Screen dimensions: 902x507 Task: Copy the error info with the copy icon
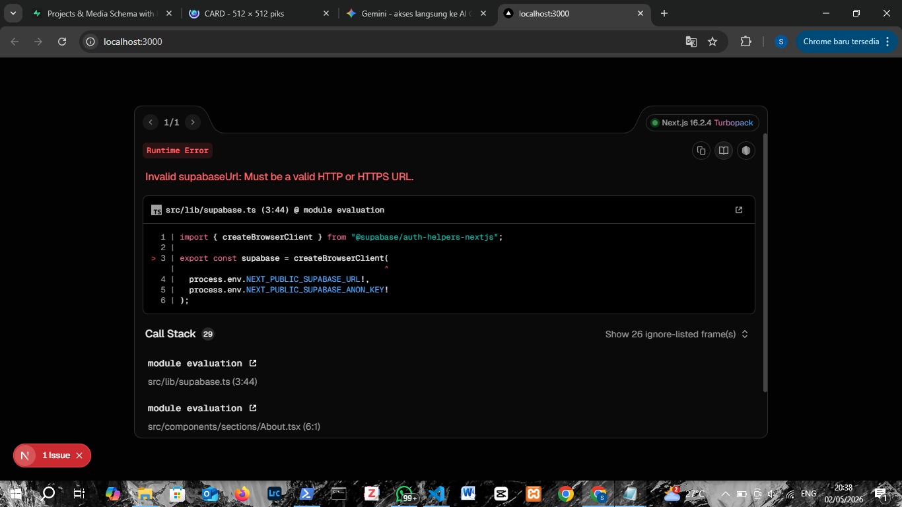click(701, 151)
